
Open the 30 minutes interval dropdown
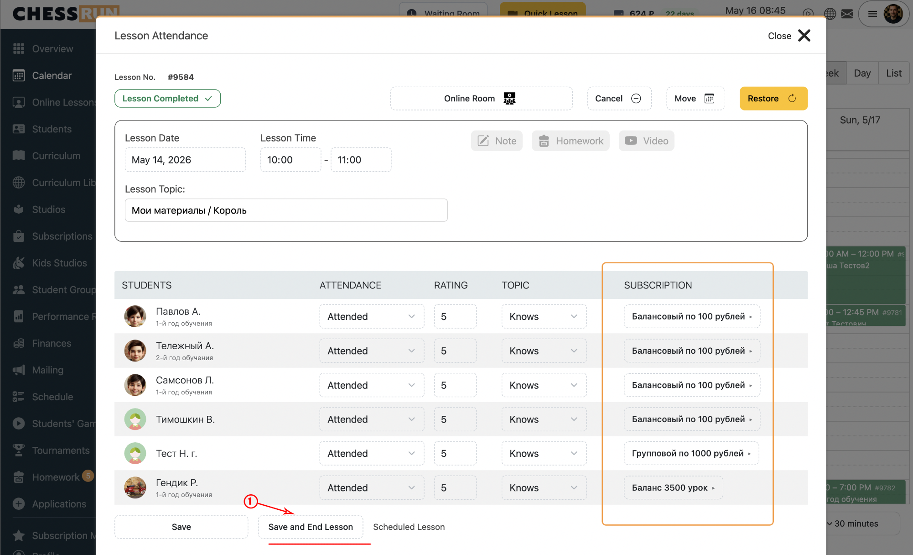[862, 524]
